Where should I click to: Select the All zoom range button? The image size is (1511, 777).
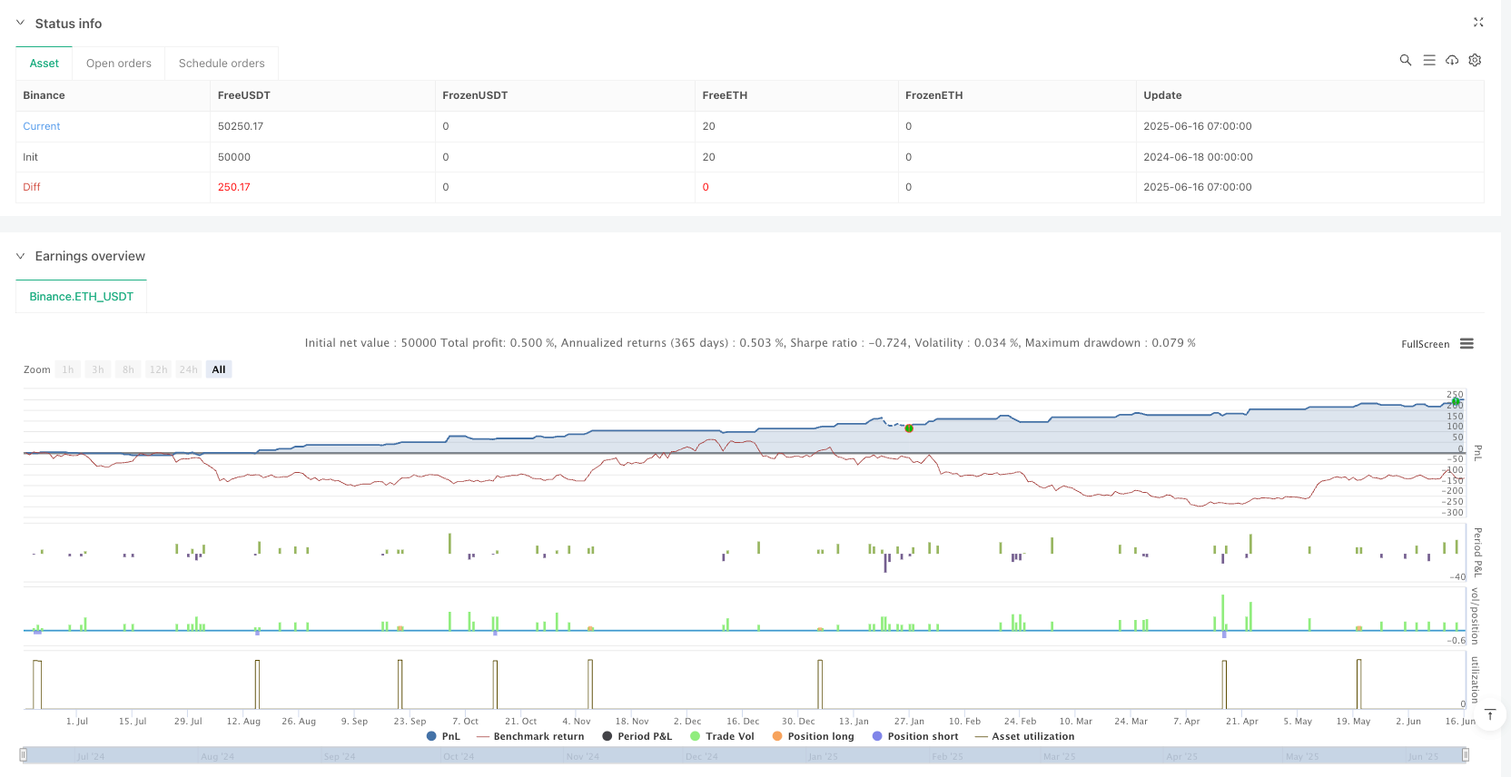(x=218, y=369)
